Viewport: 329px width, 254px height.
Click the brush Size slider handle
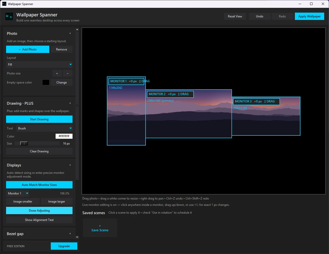pos(24,143)
